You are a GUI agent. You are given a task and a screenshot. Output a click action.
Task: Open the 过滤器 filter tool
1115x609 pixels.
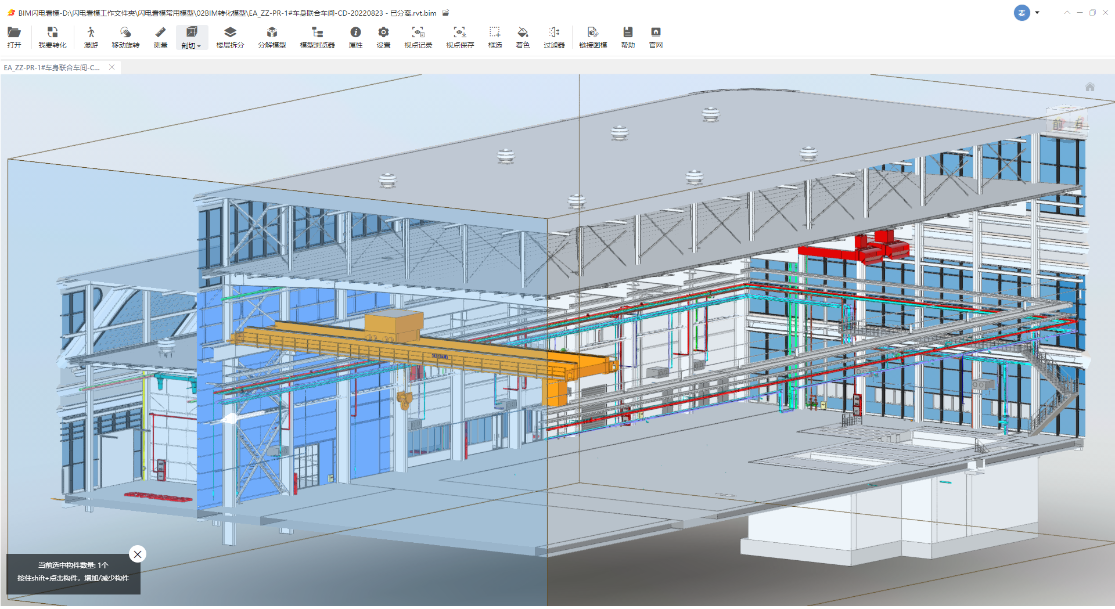click(x=554, y=37)
